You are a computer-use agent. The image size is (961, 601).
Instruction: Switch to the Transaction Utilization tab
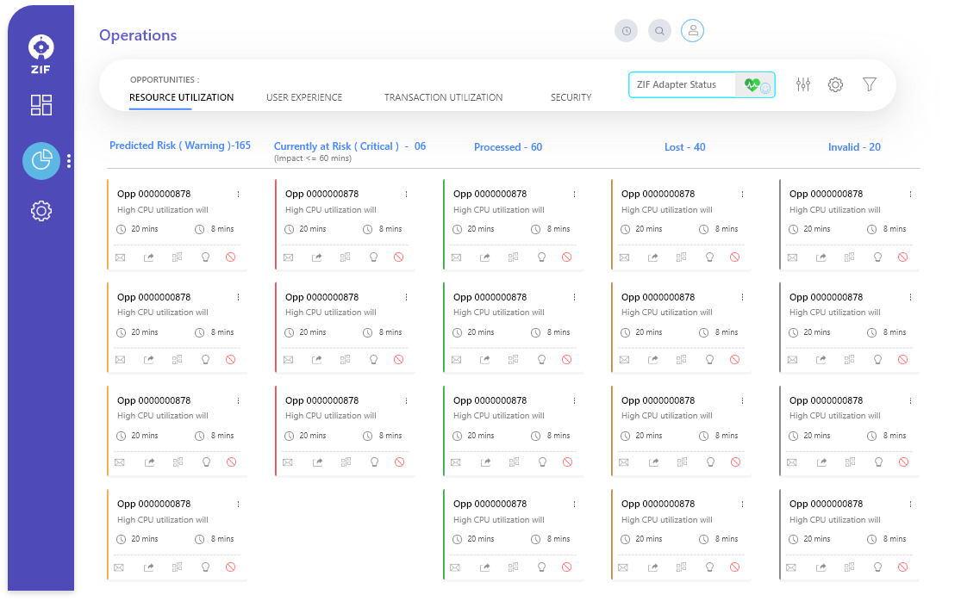[x=443, y=97]
